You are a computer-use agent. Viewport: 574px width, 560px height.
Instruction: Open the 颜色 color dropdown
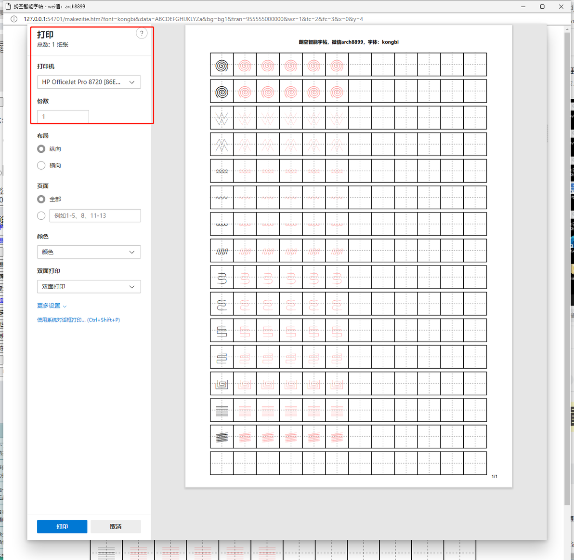point(89,252)
